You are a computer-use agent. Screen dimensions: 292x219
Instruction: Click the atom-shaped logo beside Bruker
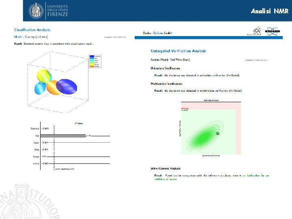[x=256, y=31]
